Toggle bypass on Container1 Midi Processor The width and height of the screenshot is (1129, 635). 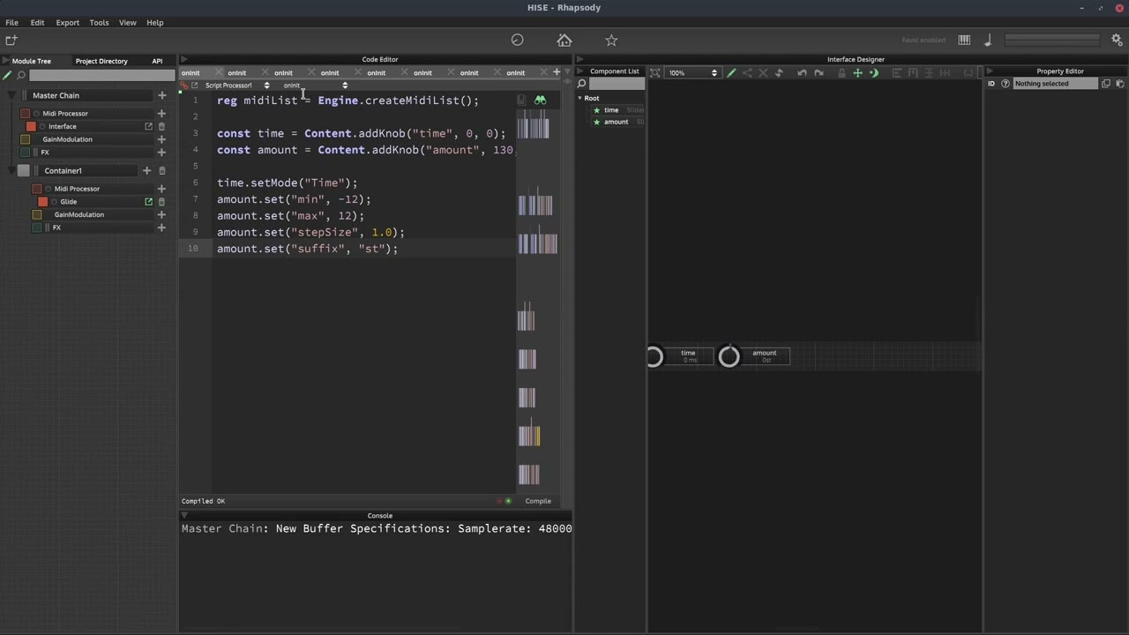point(48,189)
